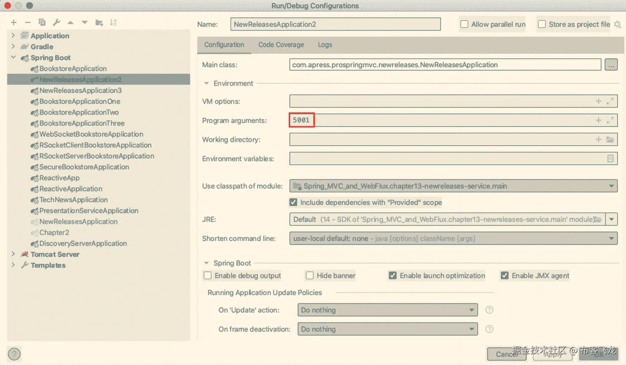Image resolution: width=626 pixels, height=365 pixels.
Task: Remove the selected run configuration
Action: tap(28, 22)
